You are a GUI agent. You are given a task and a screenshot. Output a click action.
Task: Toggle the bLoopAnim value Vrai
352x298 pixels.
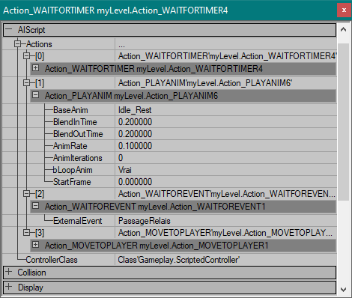(226, 170)
